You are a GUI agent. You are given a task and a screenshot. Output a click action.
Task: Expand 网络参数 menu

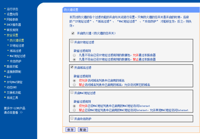12,19
